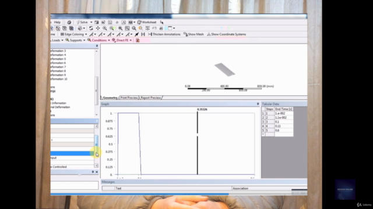Select Deformation 8 in the tree
Image resolution: width=373 pixels, height=209 pixels.
click(x=58, y=71)
